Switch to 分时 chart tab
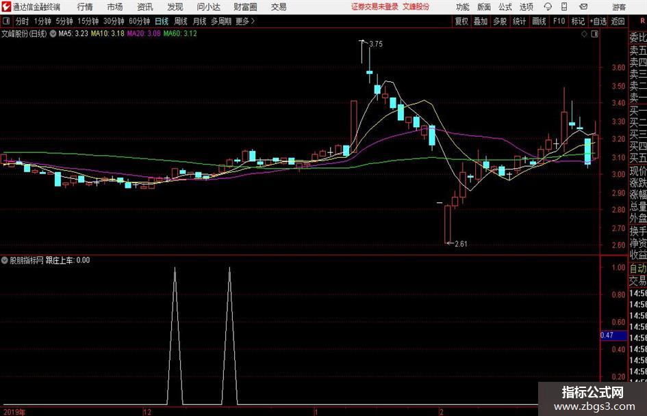The image size is (647, 416). point(22,21)
